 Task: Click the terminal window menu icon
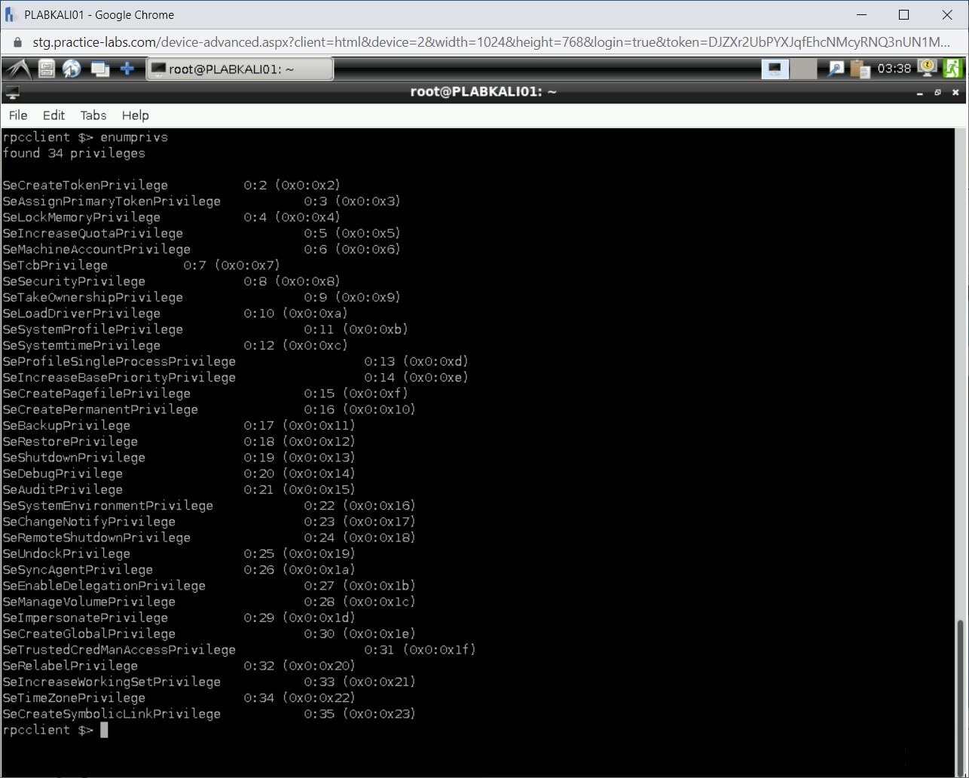[12, 93]
